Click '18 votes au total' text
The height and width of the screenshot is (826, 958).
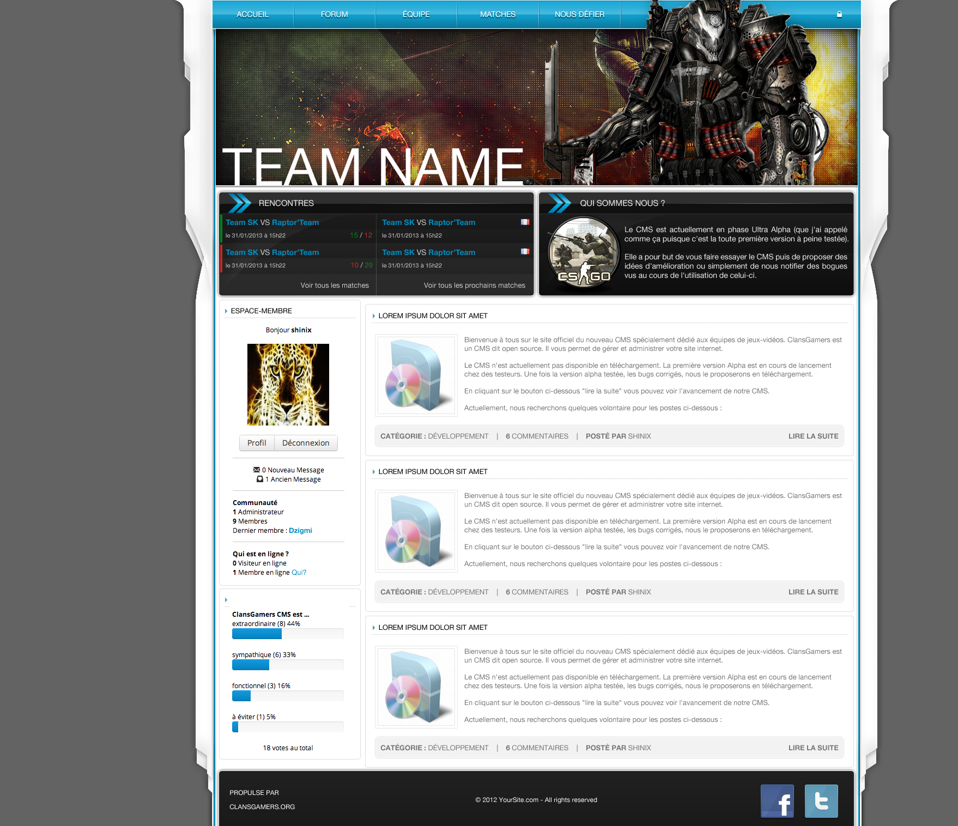[288, 748]
